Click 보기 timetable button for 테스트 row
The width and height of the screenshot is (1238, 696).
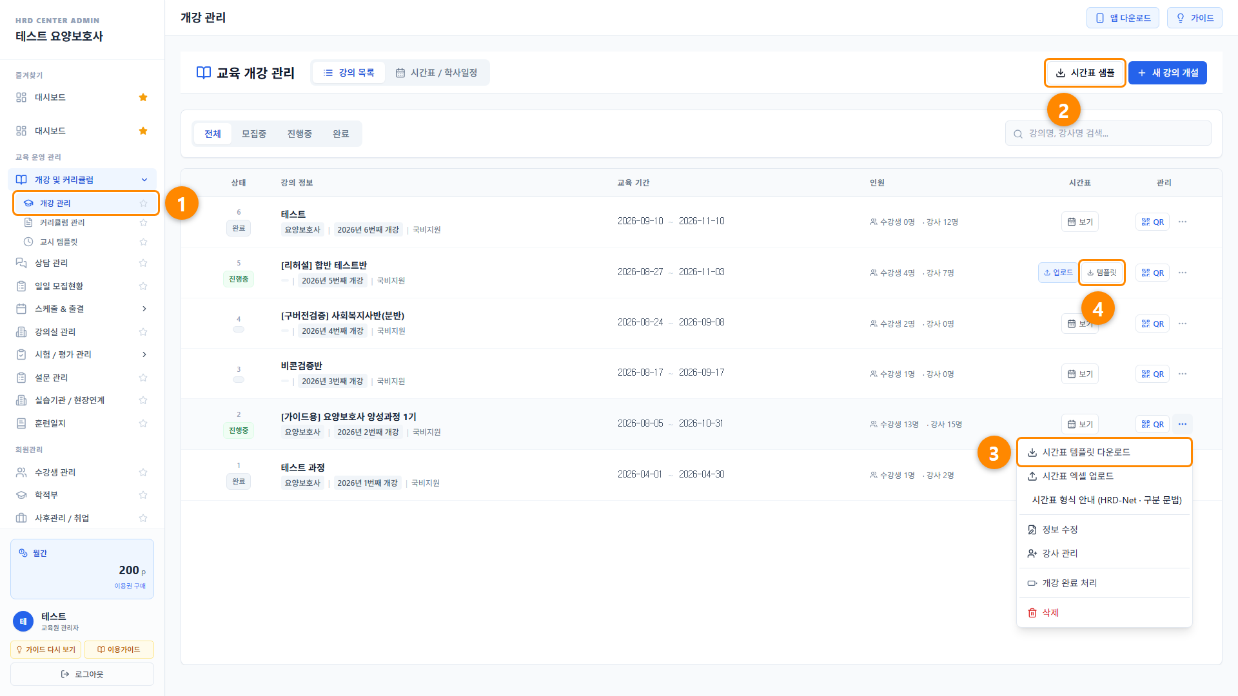click(1080, 222)
